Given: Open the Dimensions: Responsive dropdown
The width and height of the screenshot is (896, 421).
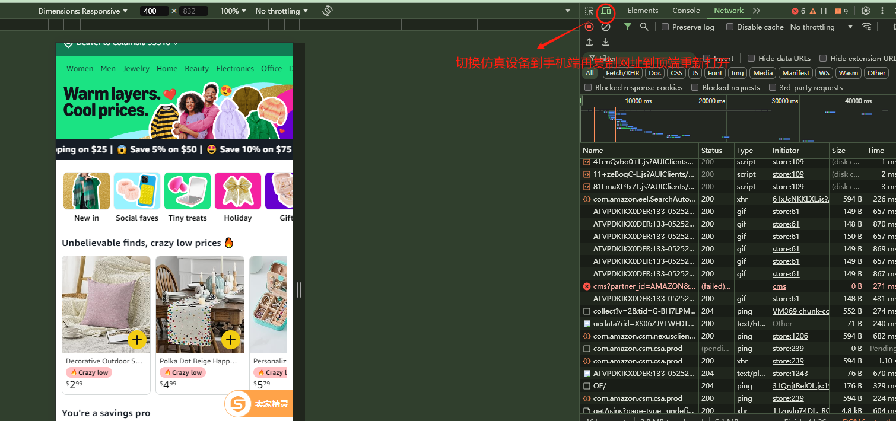Looking at the screenshot, I should pyautogui.click(x=82, y=11).
